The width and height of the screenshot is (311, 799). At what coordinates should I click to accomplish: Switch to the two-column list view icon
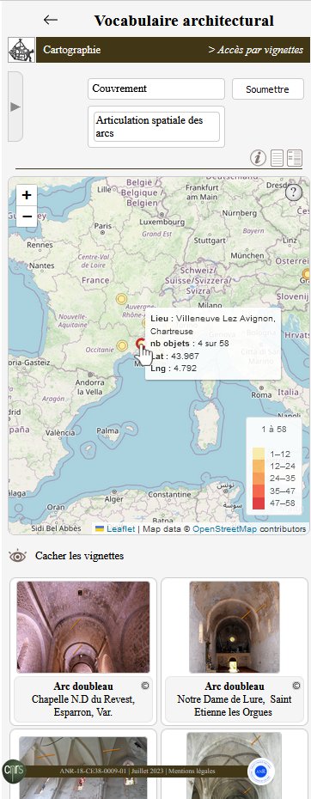pos(294,158)
